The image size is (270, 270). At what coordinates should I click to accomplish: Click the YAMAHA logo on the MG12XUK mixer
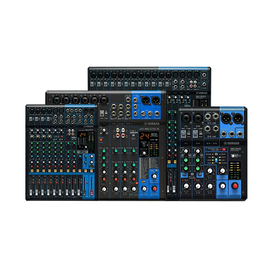coord(152,124)
